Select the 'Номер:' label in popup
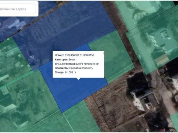Image resolution: width=178 pixels, height=133 pixels. [59, 55]
